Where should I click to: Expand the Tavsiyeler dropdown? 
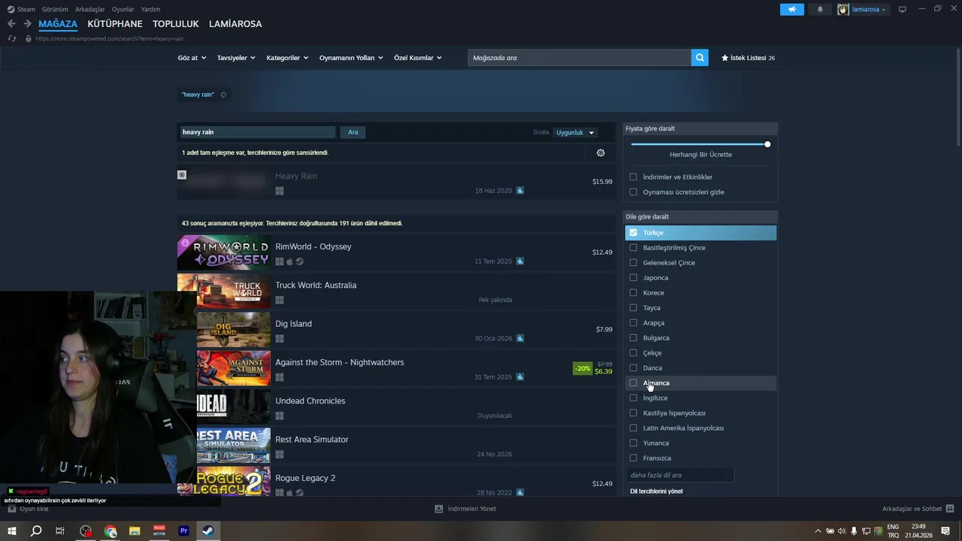tap(236, 58)
